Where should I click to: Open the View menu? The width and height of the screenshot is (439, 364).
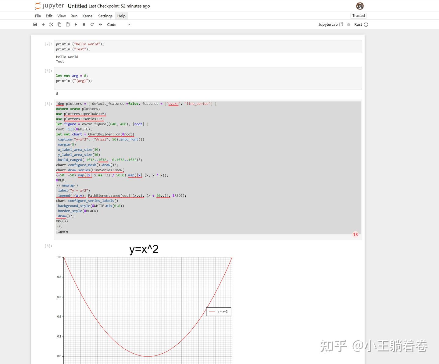pyautogui.click(x=61, y=16)
